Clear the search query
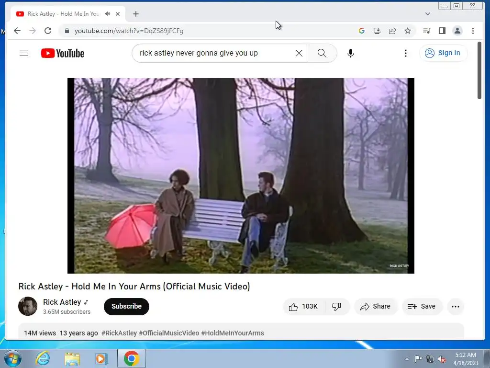 click(x=299, y=53)
